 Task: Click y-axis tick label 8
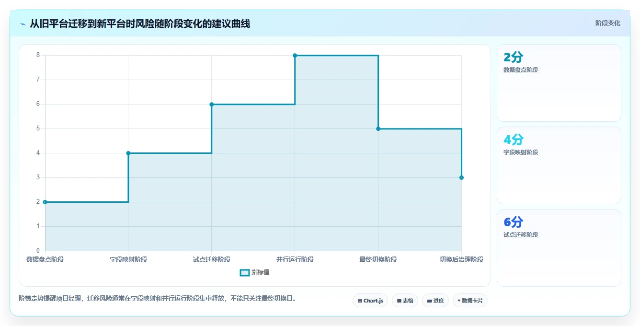pyautogui.click(x=38, y=55)
